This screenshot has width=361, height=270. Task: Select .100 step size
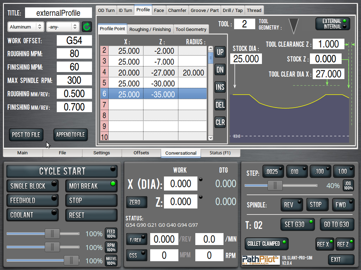pyautogui.click(x=320, y=172)
